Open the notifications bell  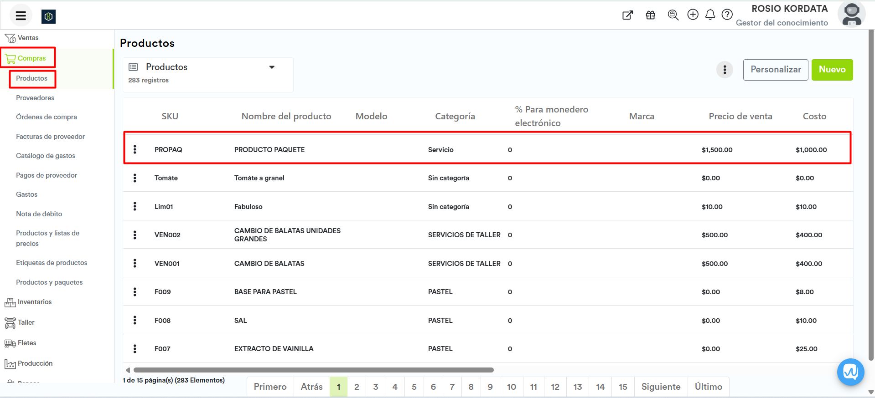coord(710,15)
